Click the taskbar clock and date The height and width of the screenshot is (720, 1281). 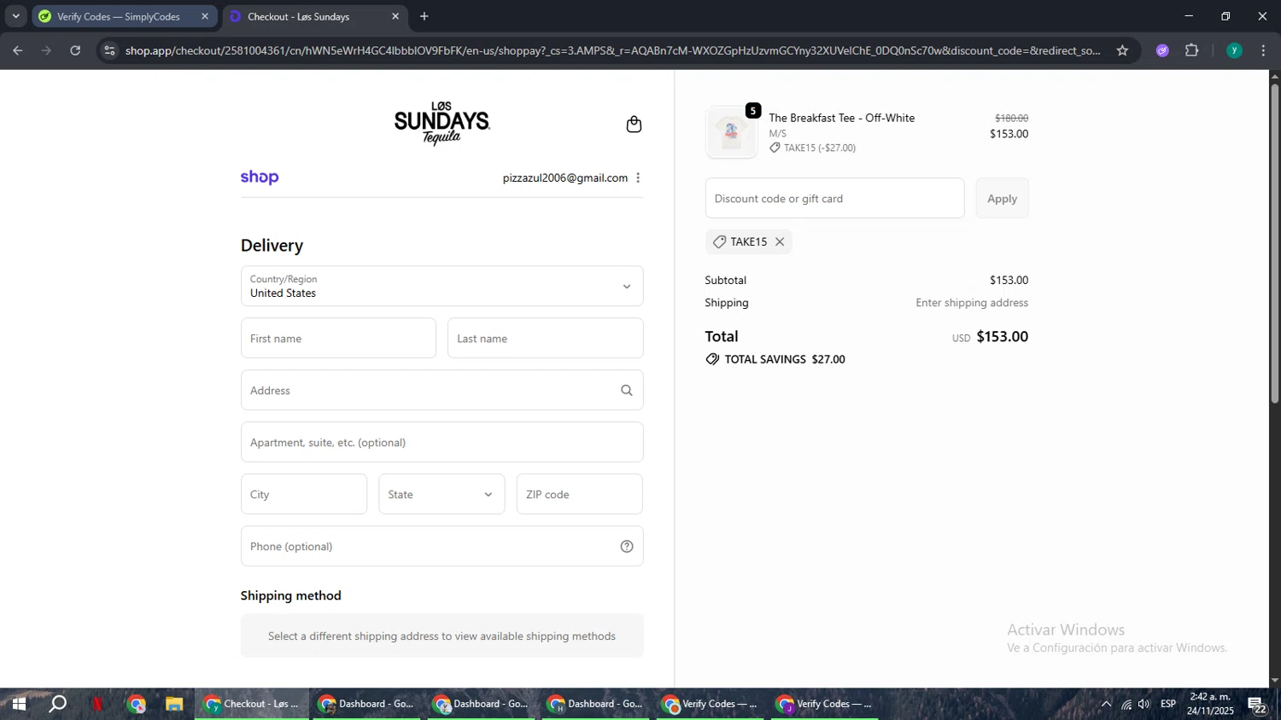(x=1210, y=704)
